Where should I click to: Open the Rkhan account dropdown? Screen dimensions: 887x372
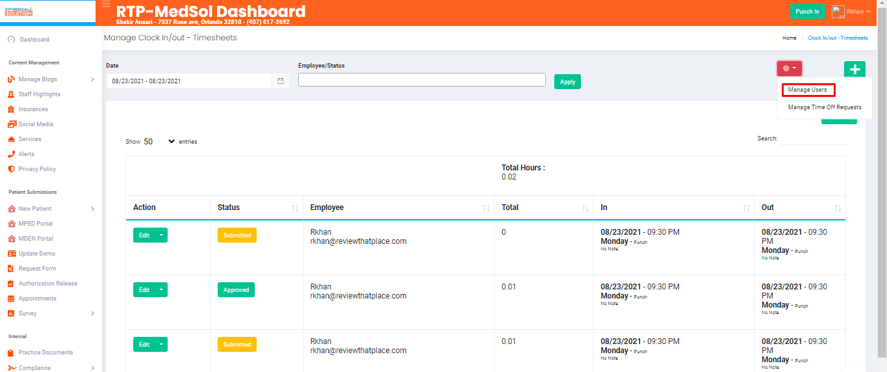[851, 12]
